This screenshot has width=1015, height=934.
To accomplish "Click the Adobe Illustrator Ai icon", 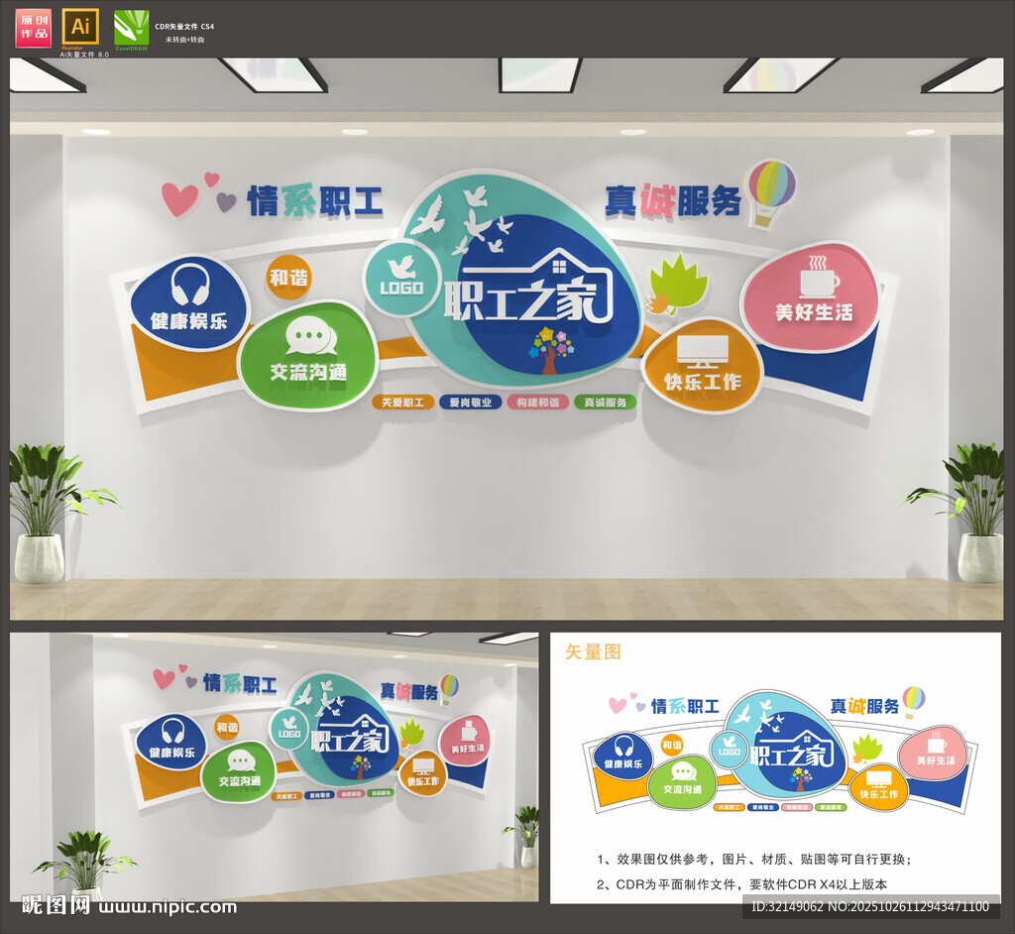I will click(78, 28).
